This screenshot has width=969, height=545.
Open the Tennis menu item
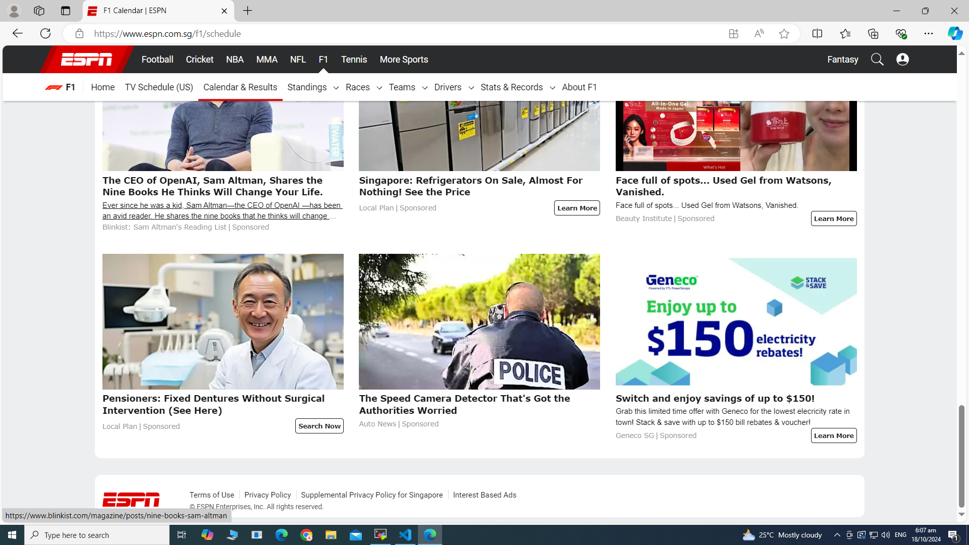coord(354,60)
